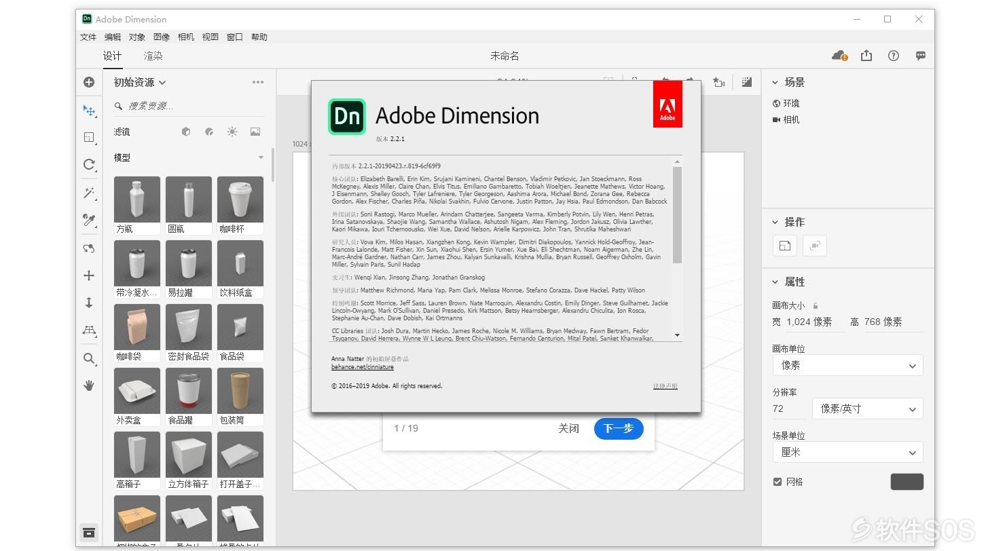Image resolution: width=988 pixels, height=551 pixels.
Task: Click the 环境 environment scene item
Action: tap(786, 103)
